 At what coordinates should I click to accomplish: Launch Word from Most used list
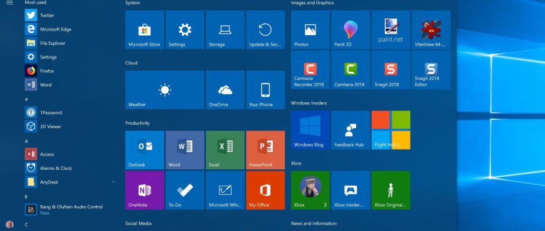point(70,84)
